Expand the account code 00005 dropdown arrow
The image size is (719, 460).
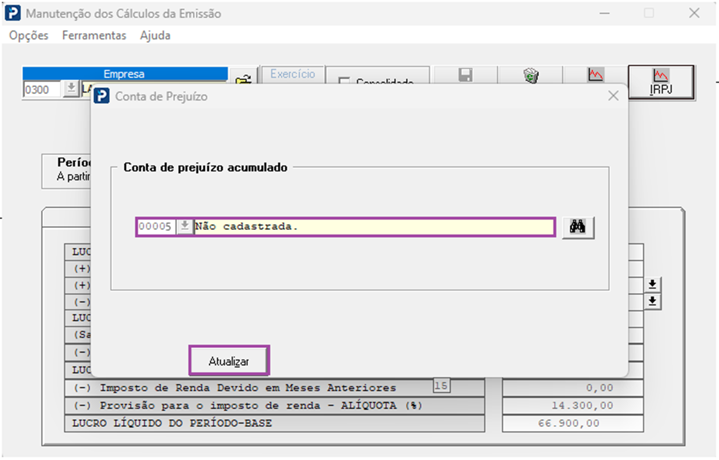(x=184, y=227)
